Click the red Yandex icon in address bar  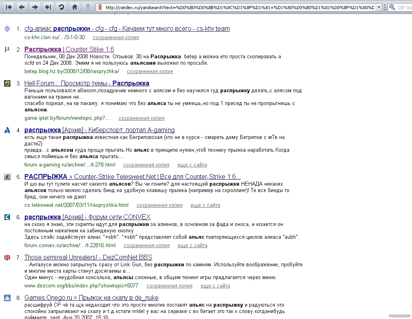point(100,7)
